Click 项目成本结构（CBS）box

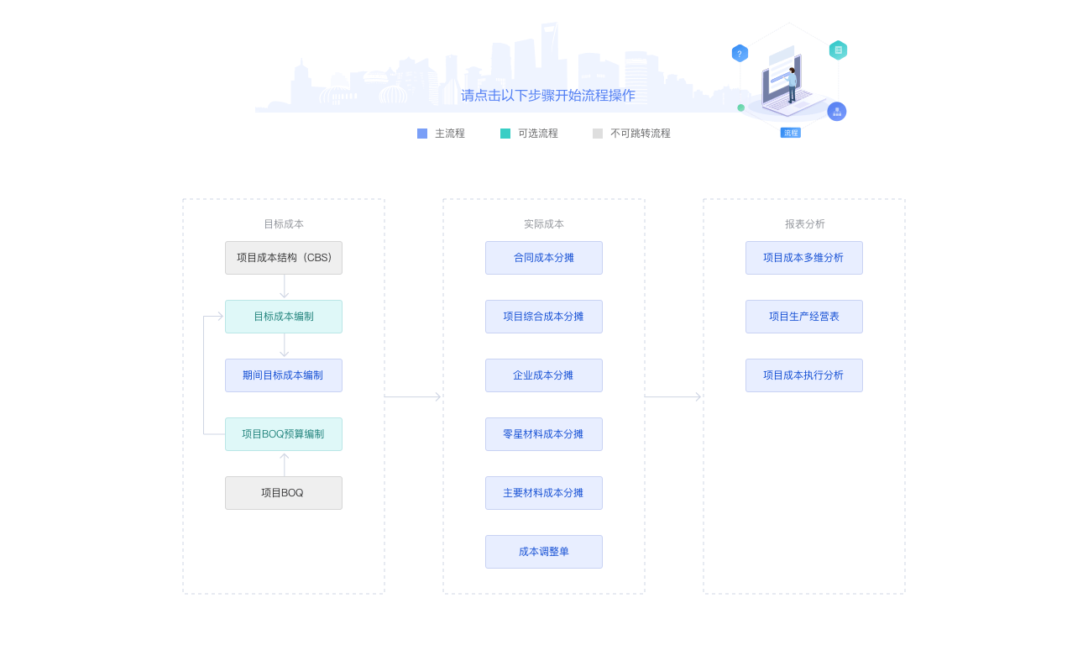point(284,258)
